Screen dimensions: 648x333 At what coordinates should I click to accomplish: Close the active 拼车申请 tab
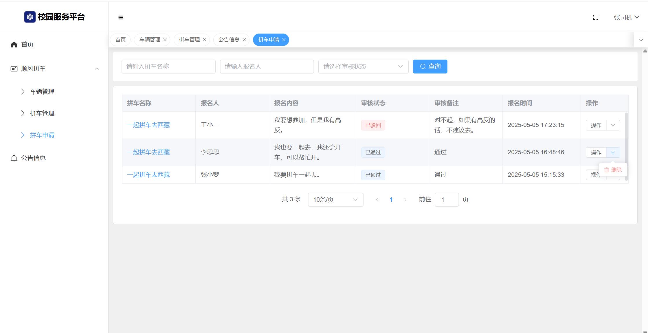point(284,40)
